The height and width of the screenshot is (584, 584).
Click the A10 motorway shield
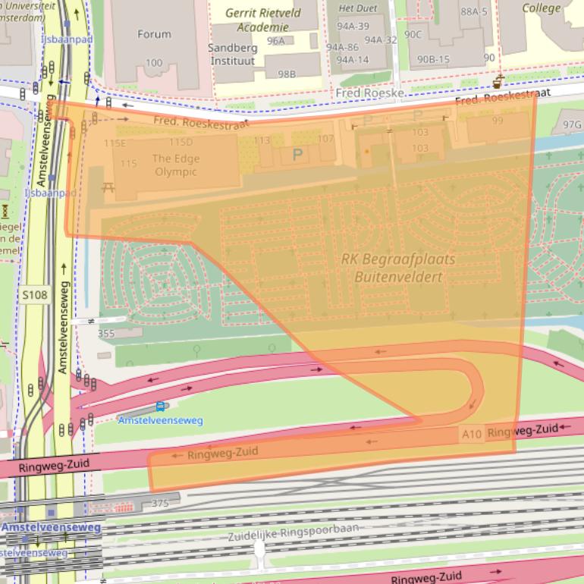pyautogui.click(x=471, y=434)
